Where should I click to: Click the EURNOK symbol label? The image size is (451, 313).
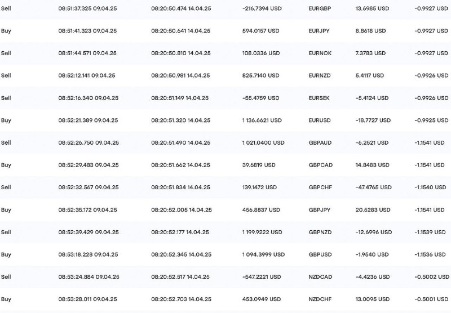click(320, 53)
